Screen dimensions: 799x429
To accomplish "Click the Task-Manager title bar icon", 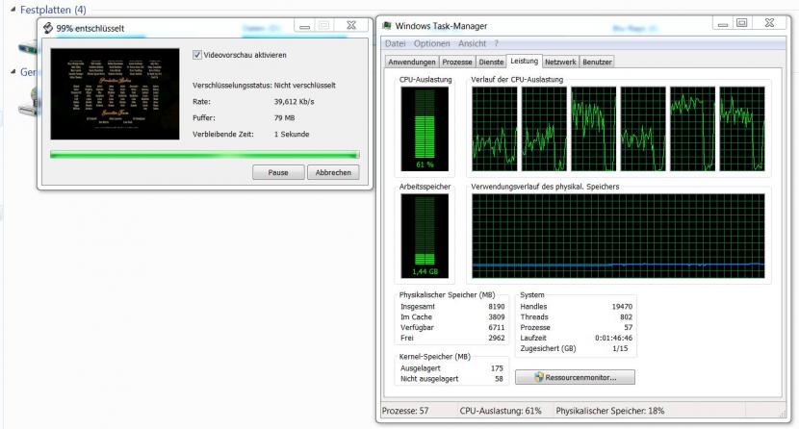I will tap(387, 25).
